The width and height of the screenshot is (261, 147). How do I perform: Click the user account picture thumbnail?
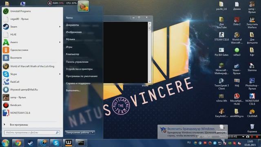tap(83, 6)
